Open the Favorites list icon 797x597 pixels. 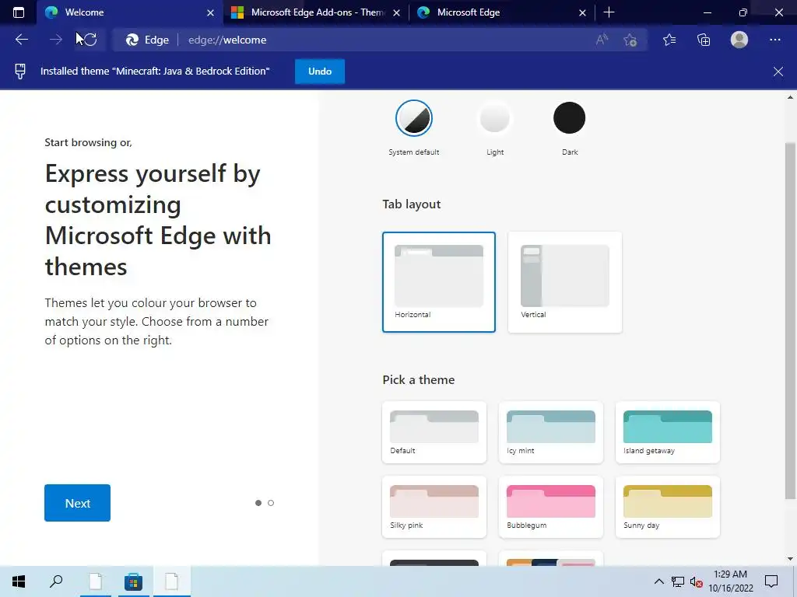pos(669,40)
